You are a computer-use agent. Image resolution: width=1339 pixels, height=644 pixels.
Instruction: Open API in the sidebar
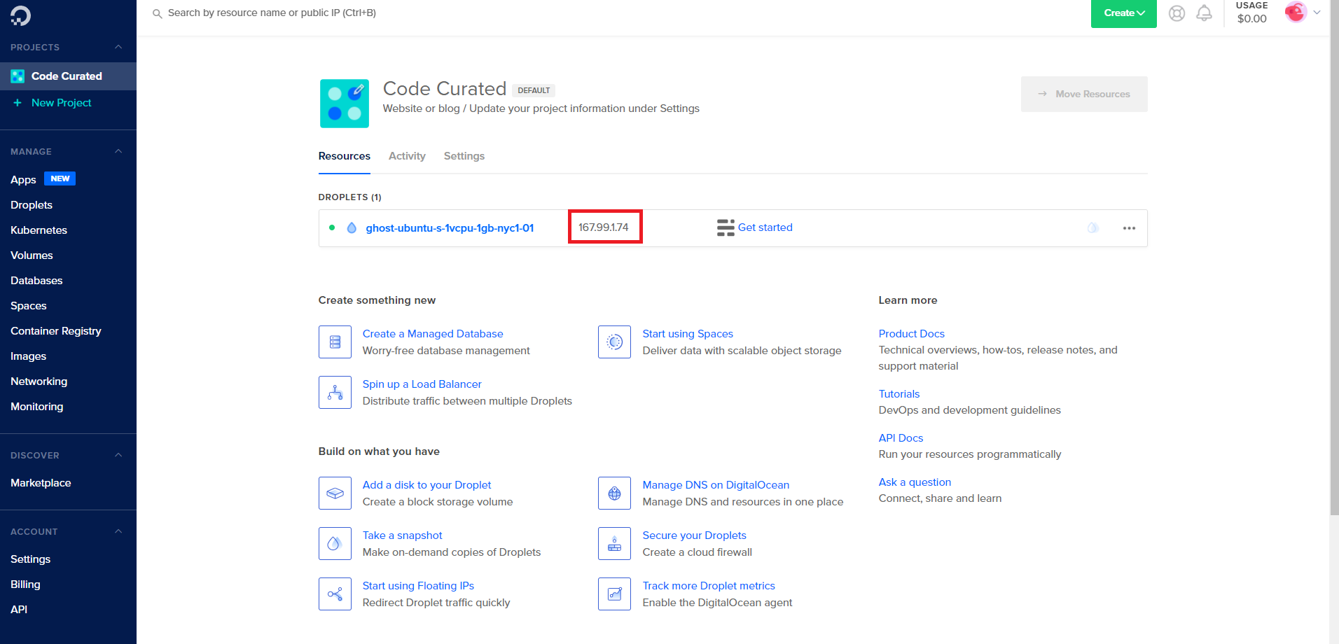pos(19,610)
